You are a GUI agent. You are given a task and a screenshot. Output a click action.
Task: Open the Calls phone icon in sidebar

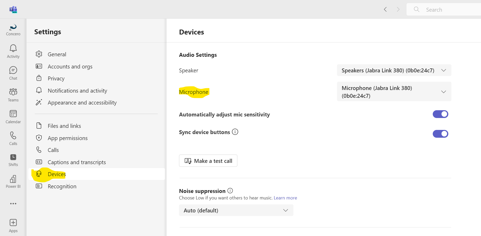pos(13,136)
